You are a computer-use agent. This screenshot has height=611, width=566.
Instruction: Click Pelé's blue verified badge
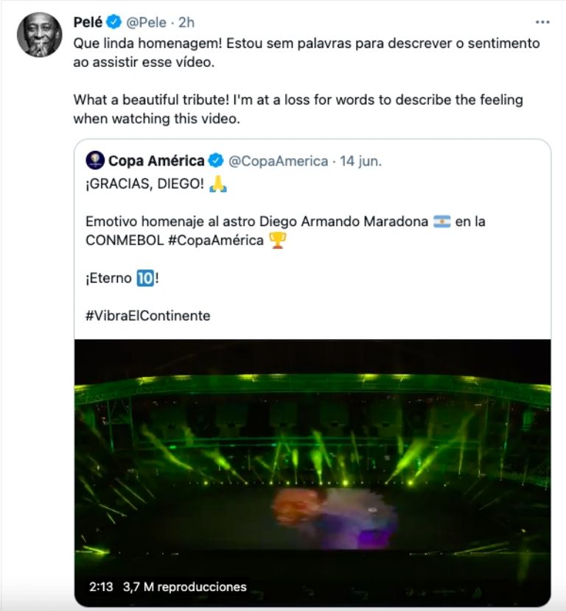click(115, 23)
